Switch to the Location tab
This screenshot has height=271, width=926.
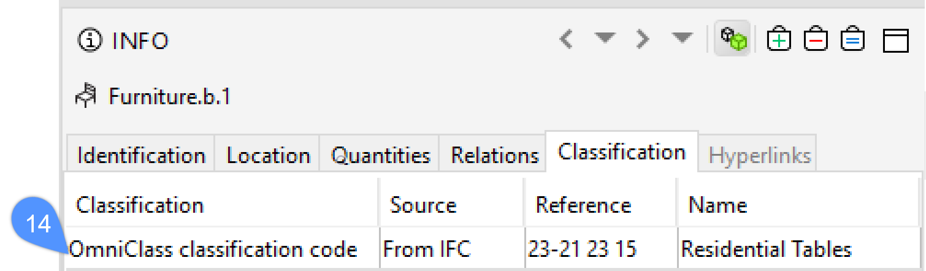268,155
